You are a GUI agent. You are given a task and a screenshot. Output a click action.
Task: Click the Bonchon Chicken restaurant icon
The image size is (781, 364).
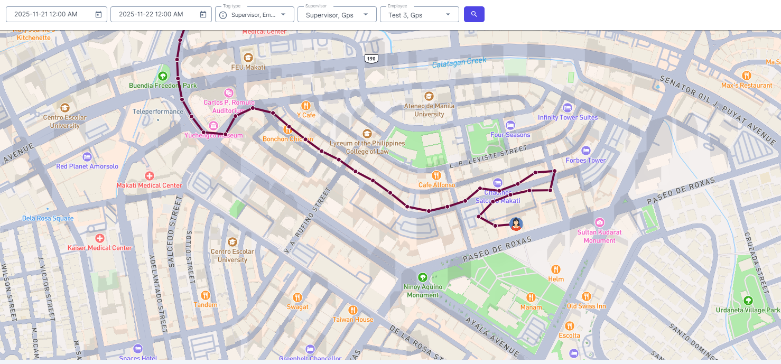tap(288, 129)
